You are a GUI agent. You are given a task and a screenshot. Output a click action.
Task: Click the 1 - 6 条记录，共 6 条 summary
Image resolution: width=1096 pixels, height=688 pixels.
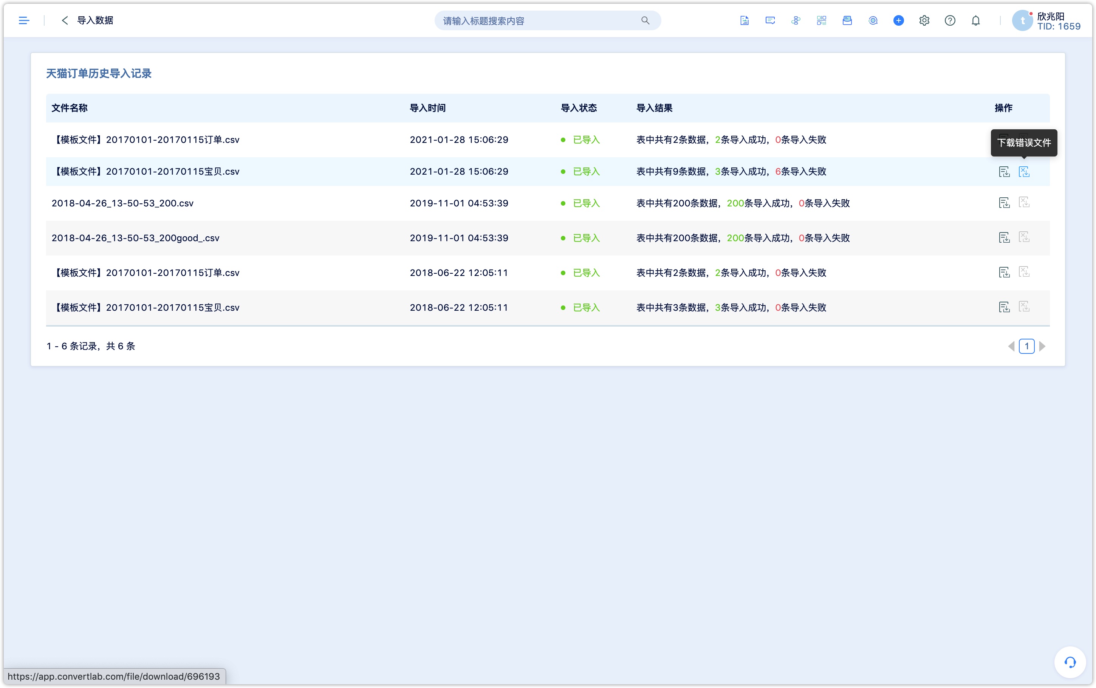(x=90, y=346)
